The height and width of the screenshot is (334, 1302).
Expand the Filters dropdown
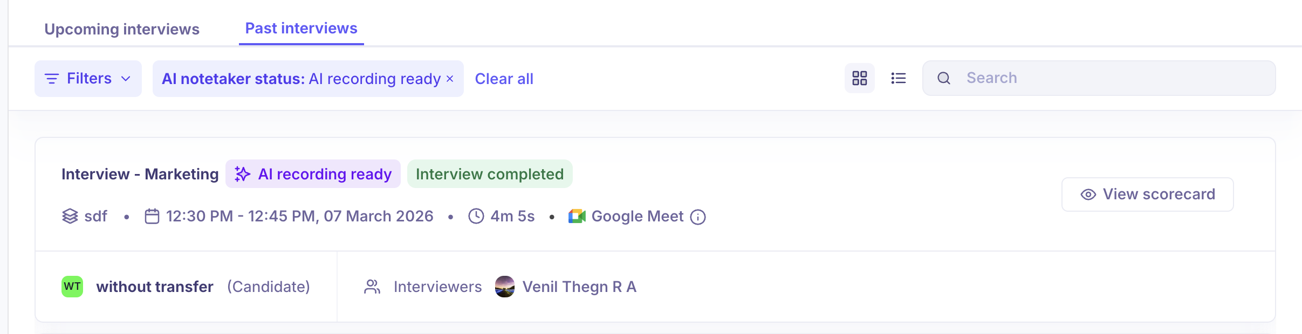(88, 79)
